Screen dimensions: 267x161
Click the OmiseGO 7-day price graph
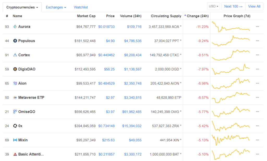[x=230, y=112]
